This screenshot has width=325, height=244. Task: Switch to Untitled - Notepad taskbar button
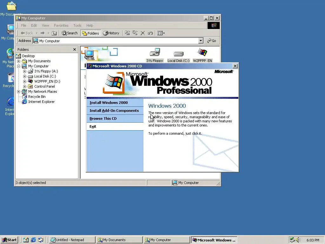(x=72, y=240)
